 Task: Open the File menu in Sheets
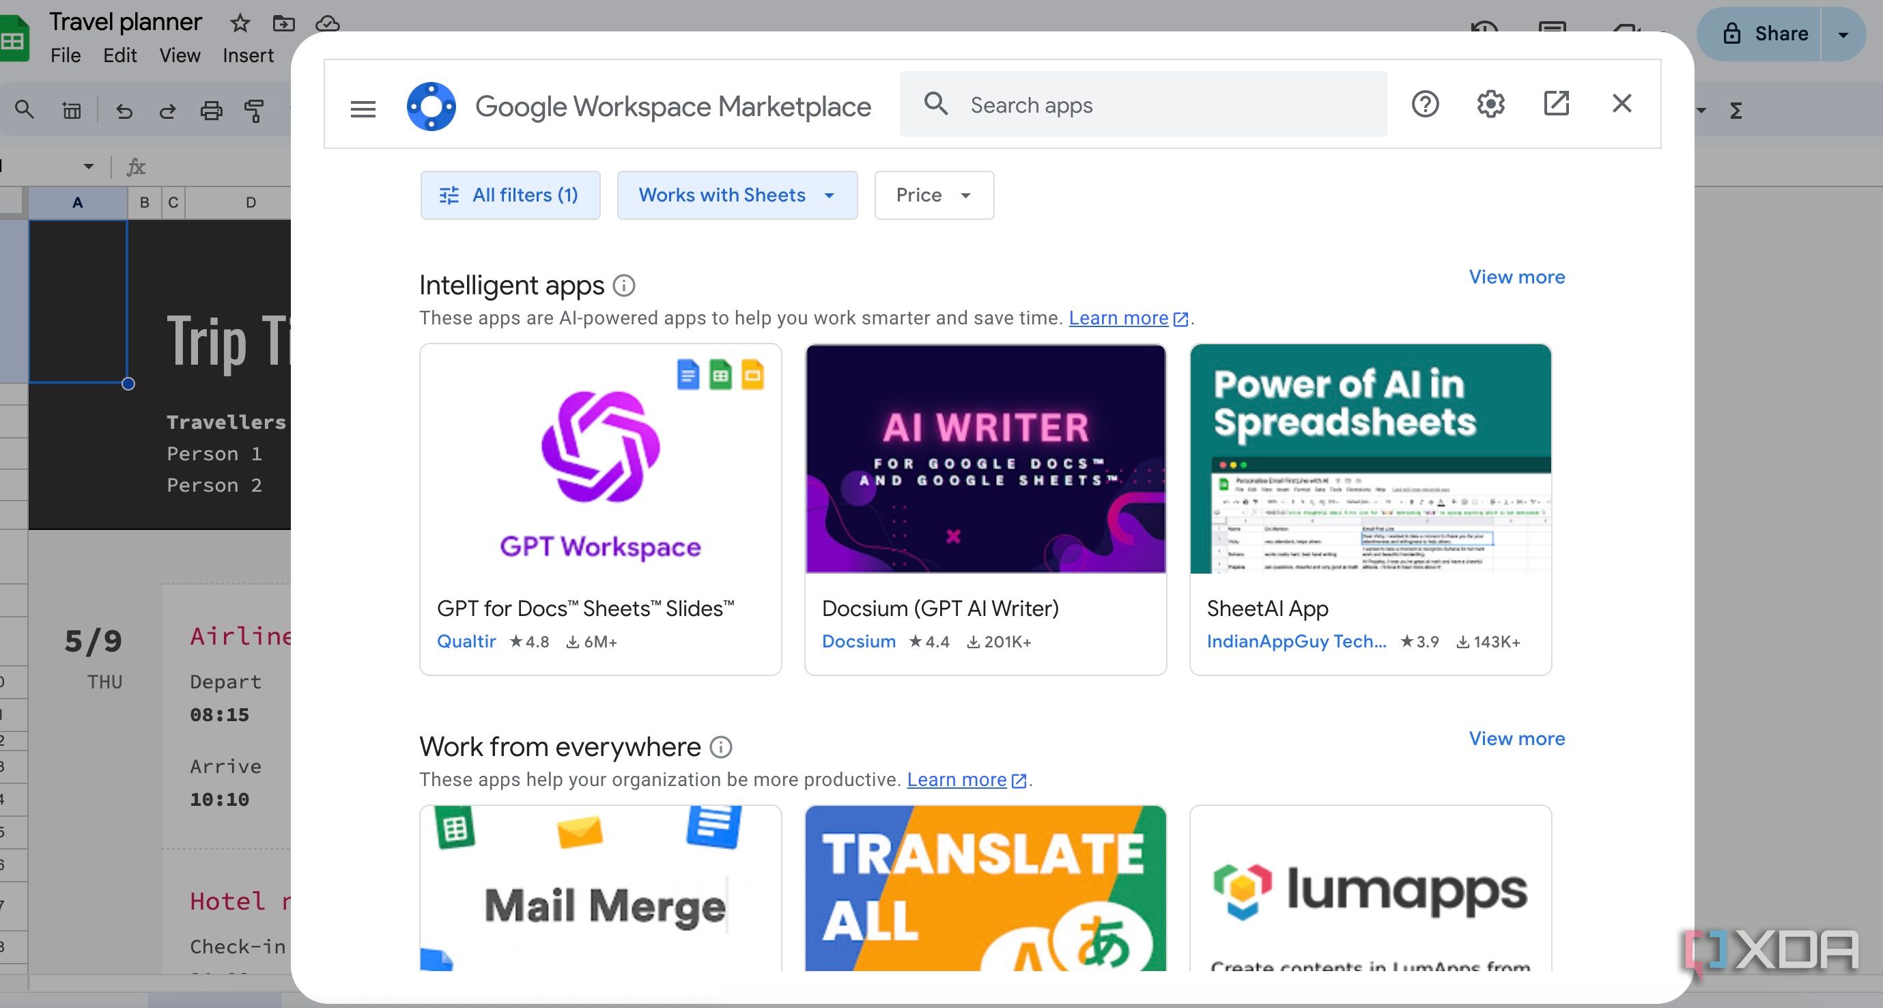coord(66,55)
